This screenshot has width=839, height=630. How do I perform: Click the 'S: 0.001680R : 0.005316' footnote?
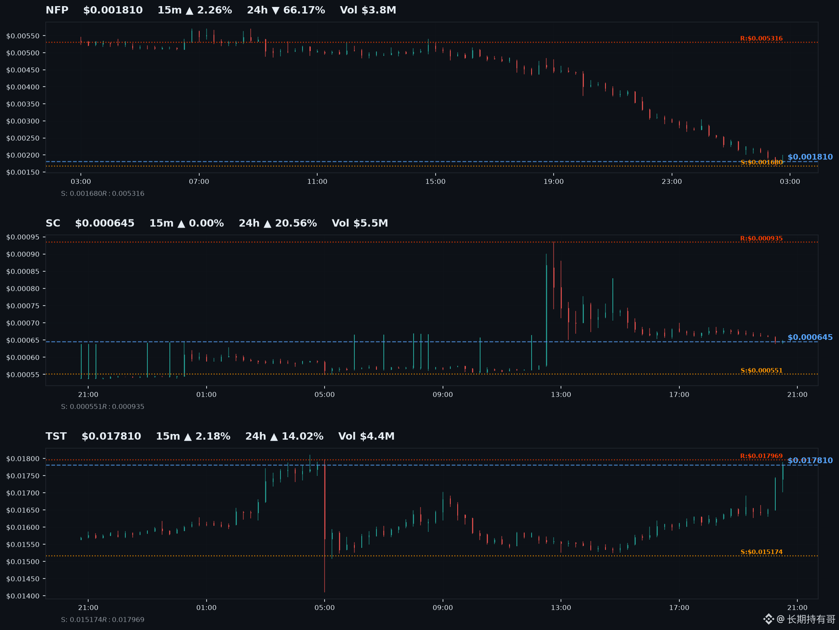click(102, 194)
